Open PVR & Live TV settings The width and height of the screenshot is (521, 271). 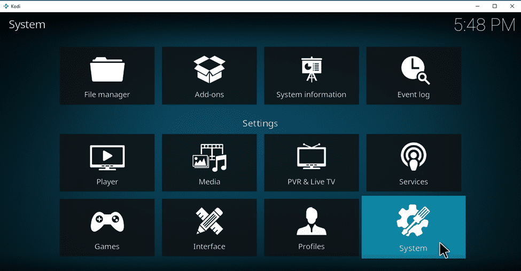312,163
